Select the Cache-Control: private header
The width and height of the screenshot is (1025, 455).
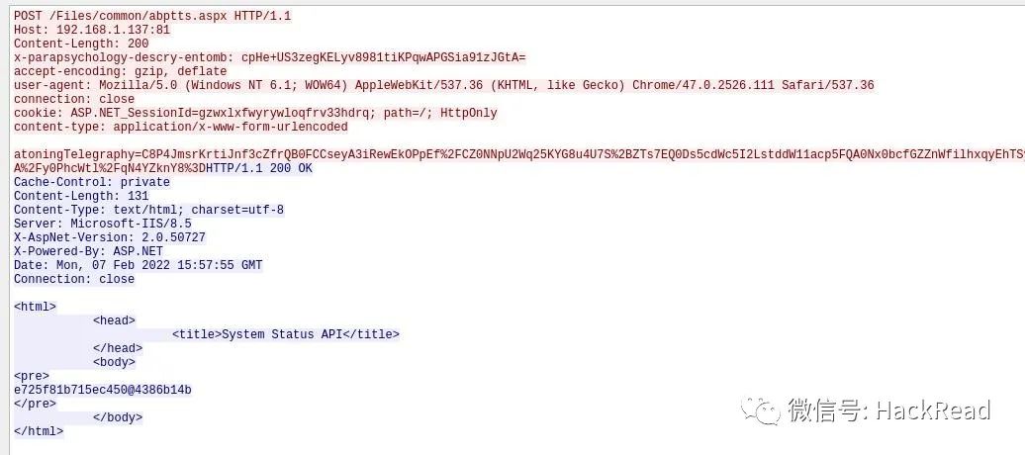coord(91,182)
